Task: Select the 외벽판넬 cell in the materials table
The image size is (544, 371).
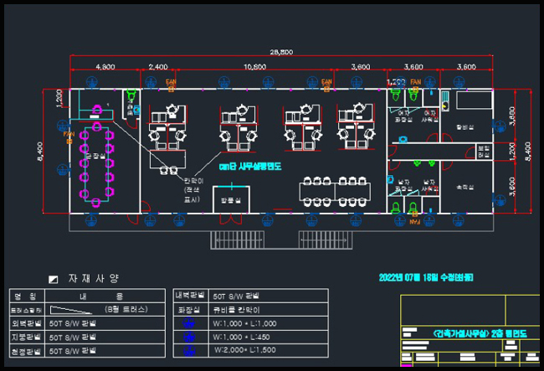Action: click(23, 323)
